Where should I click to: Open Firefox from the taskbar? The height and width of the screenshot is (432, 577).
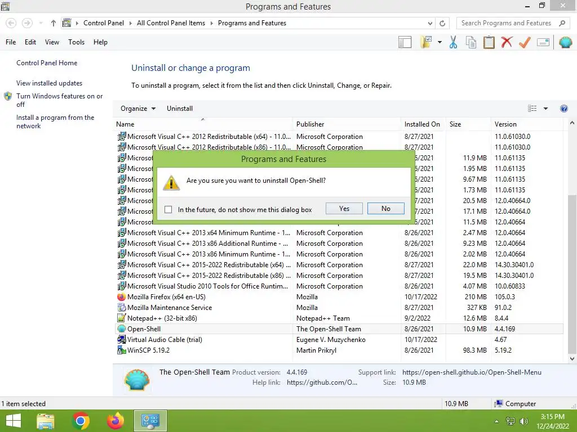pos(116,421)
